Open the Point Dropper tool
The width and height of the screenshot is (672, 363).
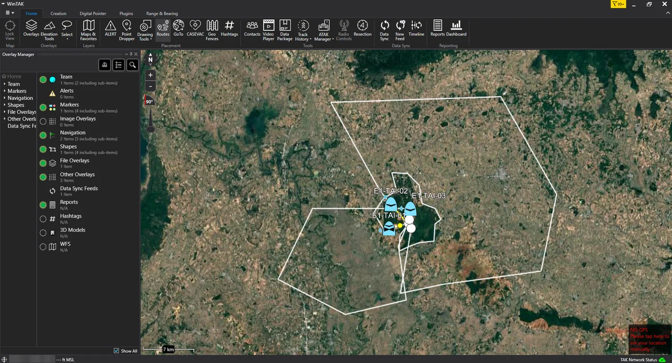127,30
